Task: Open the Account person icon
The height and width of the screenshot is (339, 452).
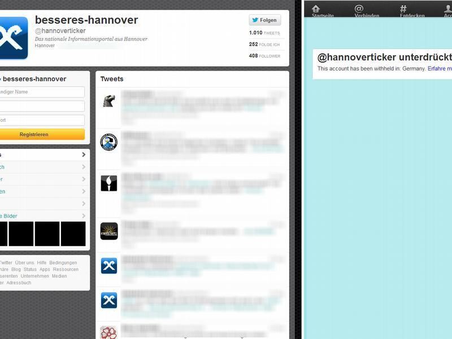Action: click(448, 10)
